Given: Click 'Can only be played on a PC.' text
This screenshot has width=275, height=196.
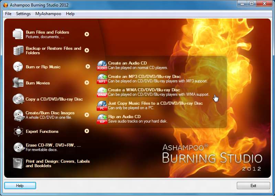Looking at the screenshot, I should (x=131, y=108).
